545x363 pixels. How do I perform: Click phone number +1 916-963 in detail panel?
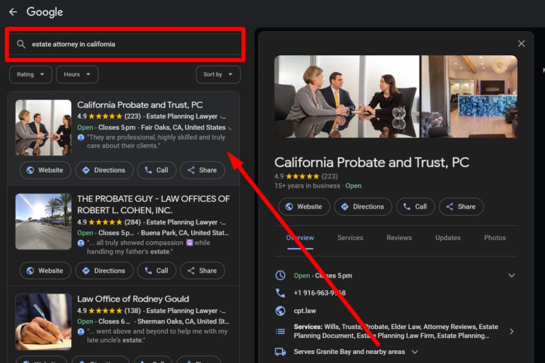click(x=320, y=293)
